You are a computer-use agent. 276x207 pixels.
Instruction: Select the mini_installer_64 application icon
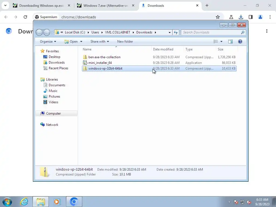pyautogui.click(x=85, y=63)
